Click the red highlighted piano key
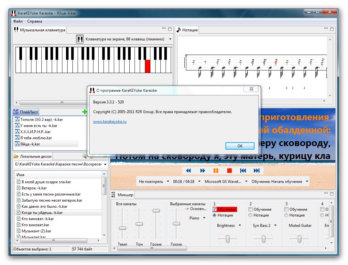The width and height of the screenshot is (348, 265). pos(147,66)
